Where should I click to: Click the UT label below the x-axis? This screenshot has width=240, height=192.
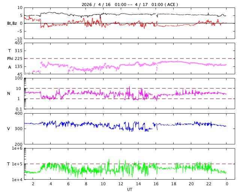(x=129, y=189)
